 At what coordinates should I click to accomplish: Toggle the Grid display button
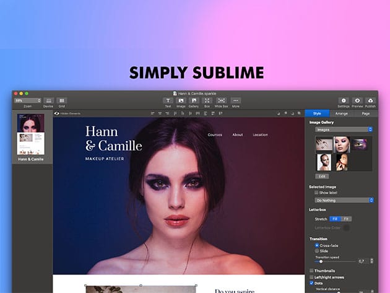point(61,100)
